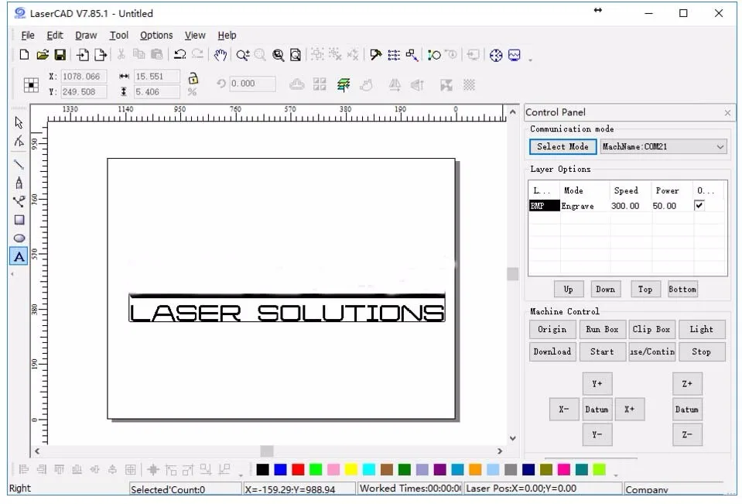
Task: Select the red color swatch
Action: (297, 469)
